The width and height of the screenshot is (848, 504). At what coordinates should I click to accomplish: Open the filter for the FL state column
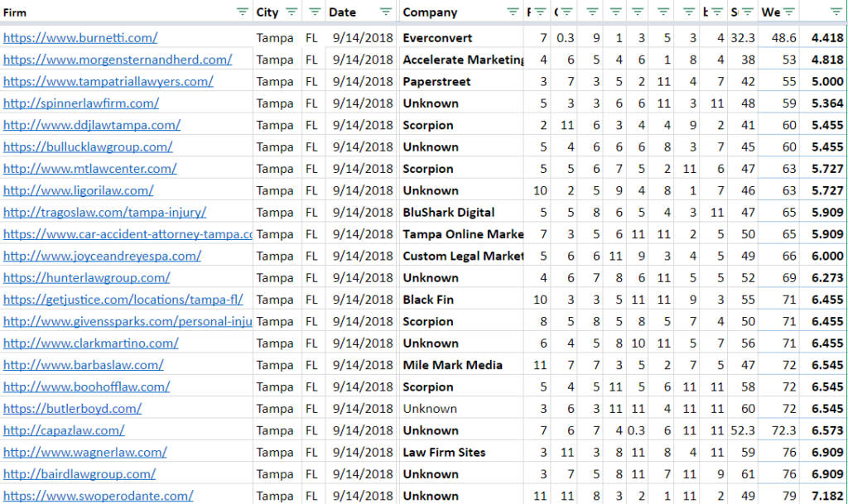click(x=315, y=12)
